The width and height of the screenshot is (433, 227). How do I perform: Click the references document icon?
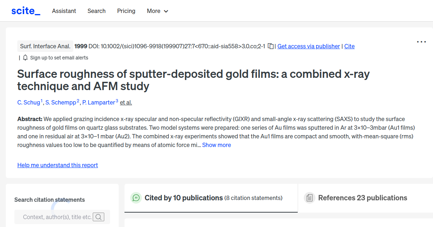(309, 197)
